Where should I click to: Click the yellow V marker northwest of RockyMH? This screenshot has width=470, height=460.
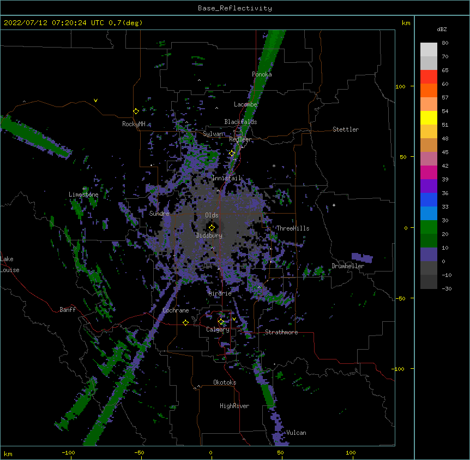click(x=95, y=101)
